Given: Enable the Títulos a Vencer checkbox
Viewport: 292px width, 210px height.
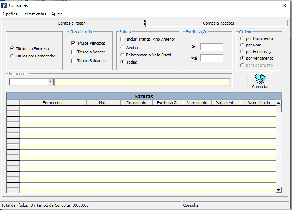Looking at the screenshot, I should point(73,52).
